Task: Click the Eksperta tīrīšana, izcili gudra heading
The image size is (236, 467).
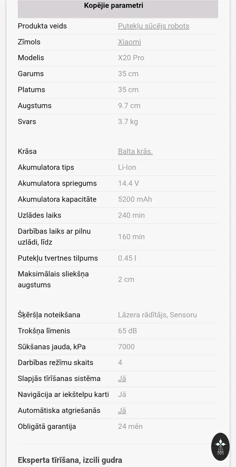Action: [70, 460]
